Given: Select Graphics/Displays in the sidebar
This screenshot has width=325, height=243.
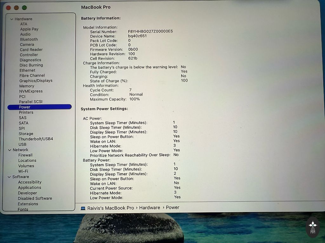Looking at the screenshot, I should pos(36,81).
